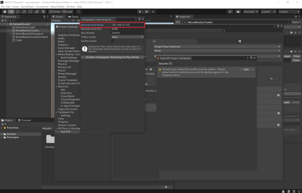Open SampleScene row options menu
The image size is (302, 193).
pos(48,24)
